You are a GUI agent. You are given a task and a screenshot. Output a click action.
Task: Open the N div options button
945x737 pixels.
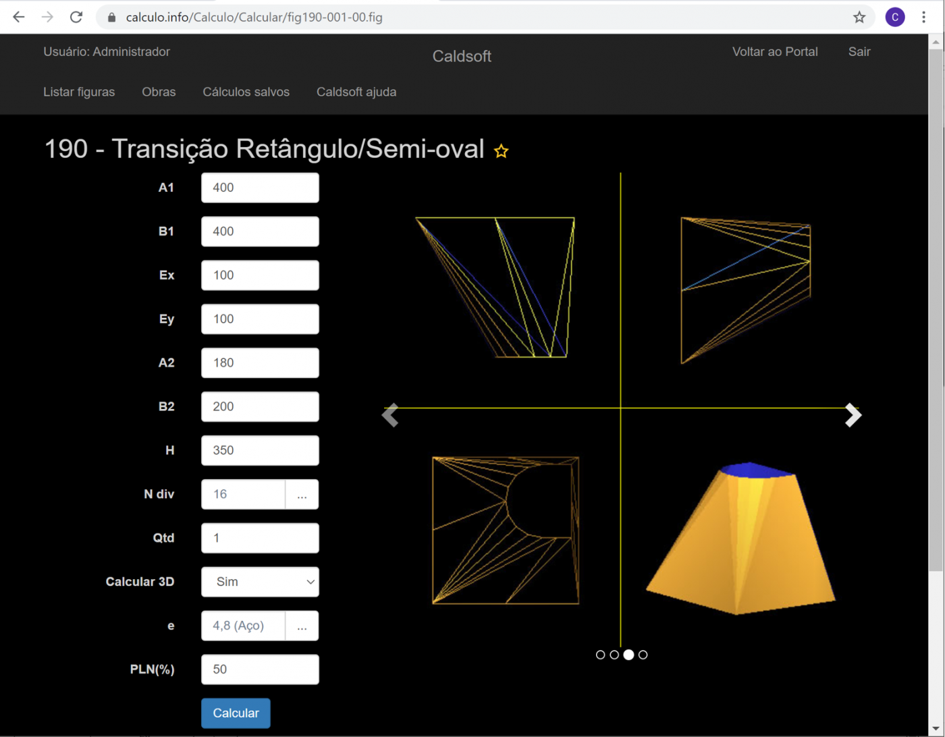pyautogui.click(x=302, y=495)
